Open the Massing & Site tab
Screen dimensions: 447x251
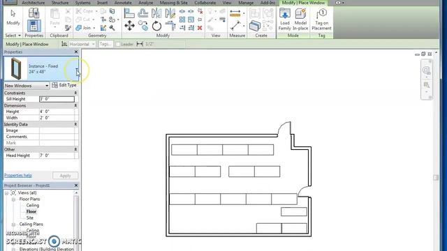(x=174, y=3)
